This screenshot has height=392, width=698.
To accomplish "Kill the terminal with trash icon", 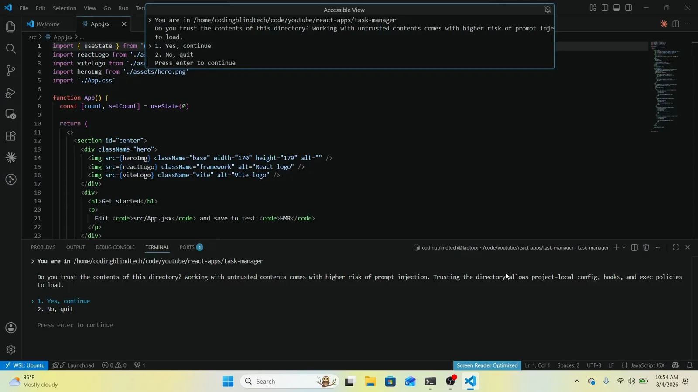I will click(646, 247).
